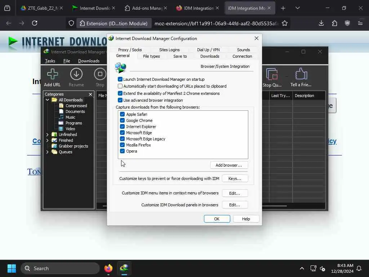Click the Add URL toolbar icon

(x=52, y=74)
